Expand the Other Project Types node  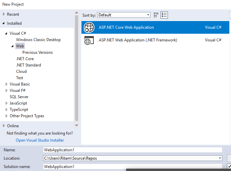[6, 116]
